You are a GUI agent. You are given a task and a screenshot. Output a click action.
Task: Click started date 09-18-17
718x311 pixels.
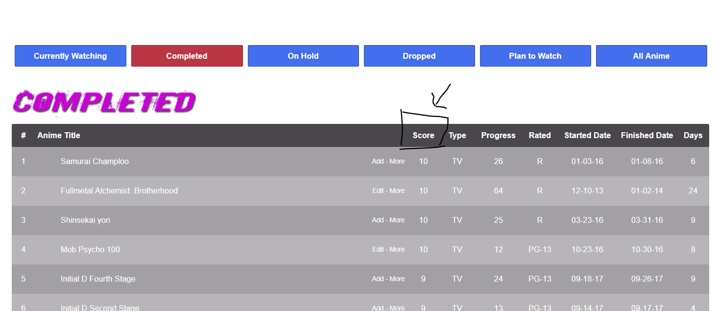pyautogui.click(x=587, y=279)
